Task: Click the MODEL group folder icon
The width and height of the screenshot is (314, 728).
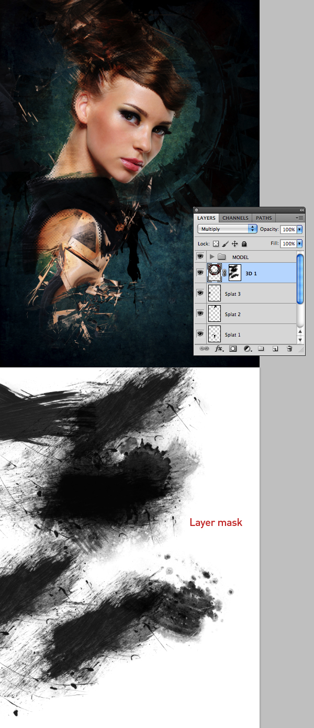Action: coord(221,257)
